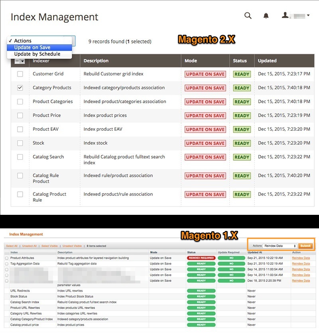Viewport: 319px width, 334px height.
Task: Tick the Product EAV checkbox
Action: click(20, 129)
